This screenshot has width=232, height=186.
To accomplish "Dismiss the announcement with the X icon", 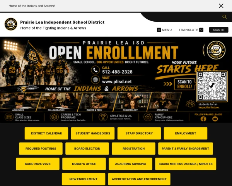I will pos(221,6).
